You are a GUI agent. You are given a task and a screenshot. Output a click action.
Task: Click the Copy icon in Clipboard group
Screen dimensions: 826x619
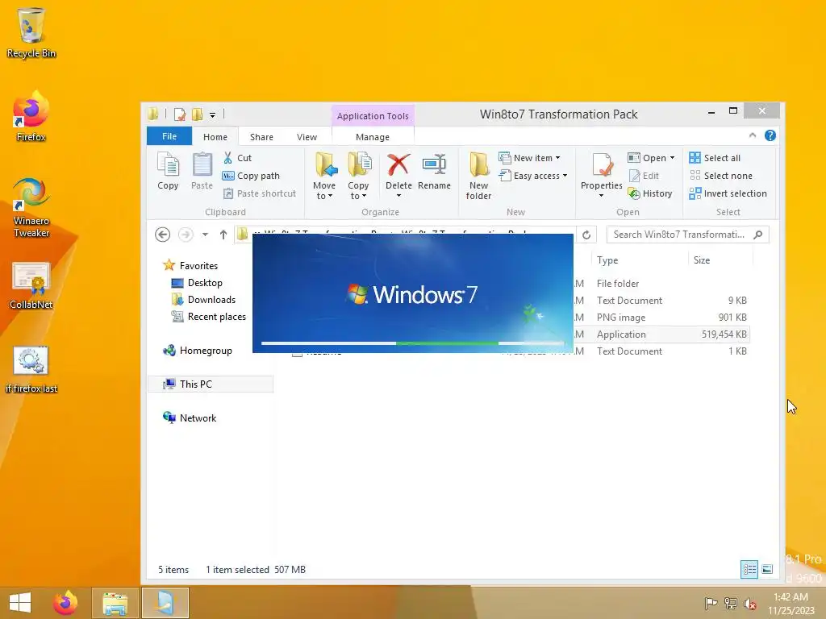168,171
